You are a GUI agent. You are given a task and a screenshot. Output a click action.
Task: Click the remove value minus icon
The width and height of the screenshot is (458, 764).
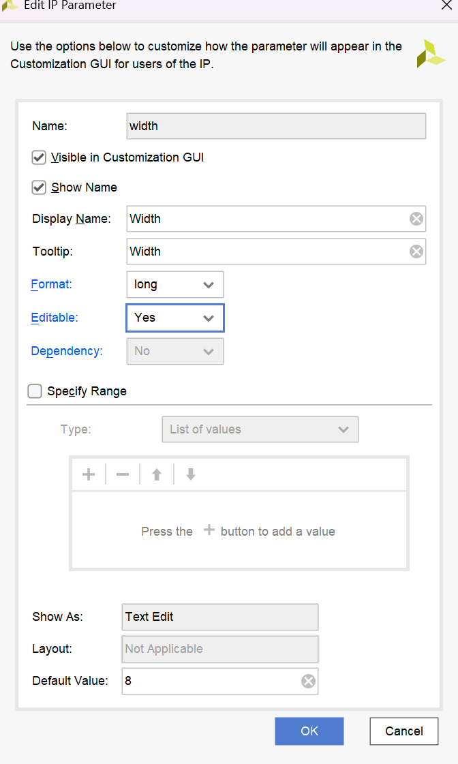123,474
